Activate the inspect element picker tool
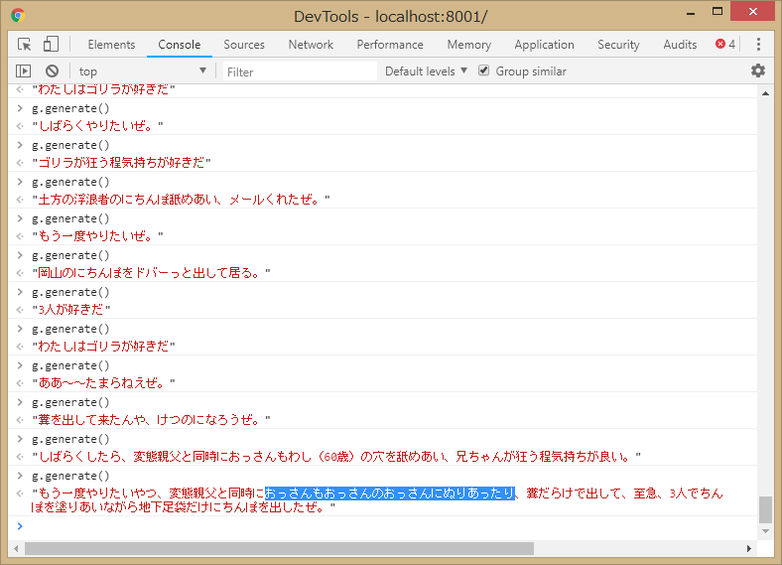This screenshot has width=782, height=565. (25, 45)
